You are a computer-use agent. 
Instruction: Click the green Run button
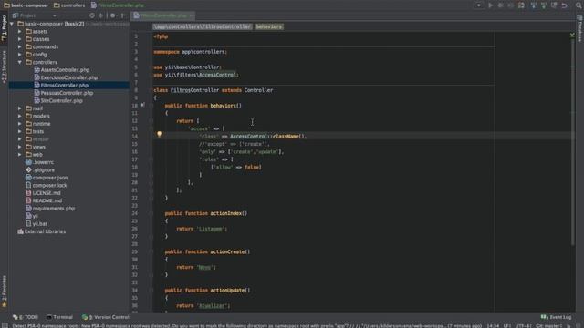click(491, 5)
